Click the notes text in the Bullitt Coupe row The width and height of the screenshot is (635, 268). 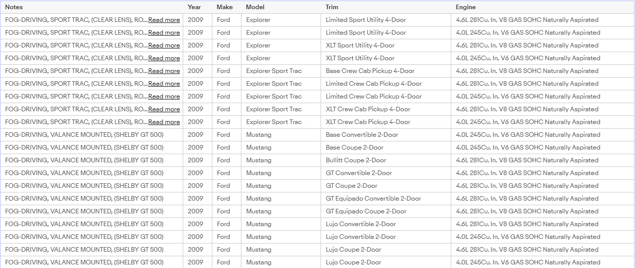coord(84,160)
